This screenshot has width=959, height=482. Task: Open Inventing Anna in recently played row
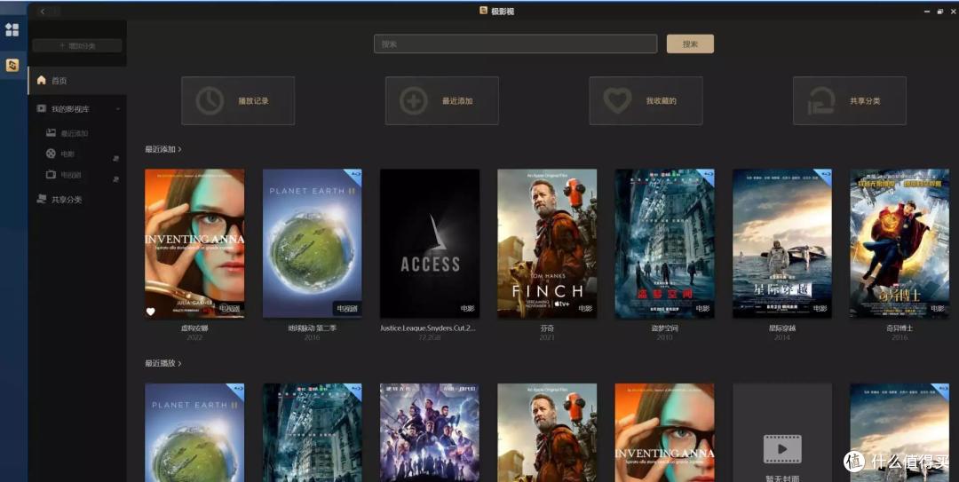(664, 432)
